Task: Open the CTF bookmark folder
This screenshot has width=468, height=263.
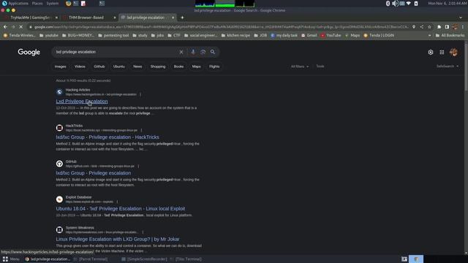Action: click(174, 36)
